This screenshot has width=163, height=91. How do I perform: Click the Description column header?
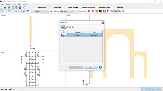[77, 33]
